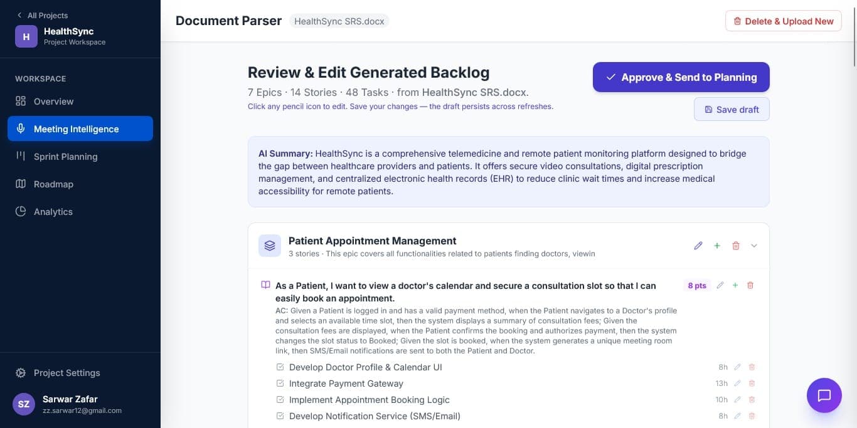This screenshot has height=428, width=857.
Task: Click the HealthSync SRS.docx file chip
Action: click(x=339, y=21)
